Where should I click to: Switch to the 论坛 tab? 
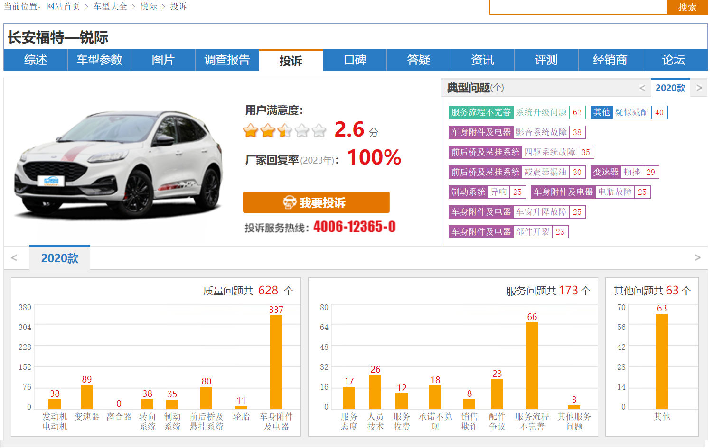coord(674,60)
